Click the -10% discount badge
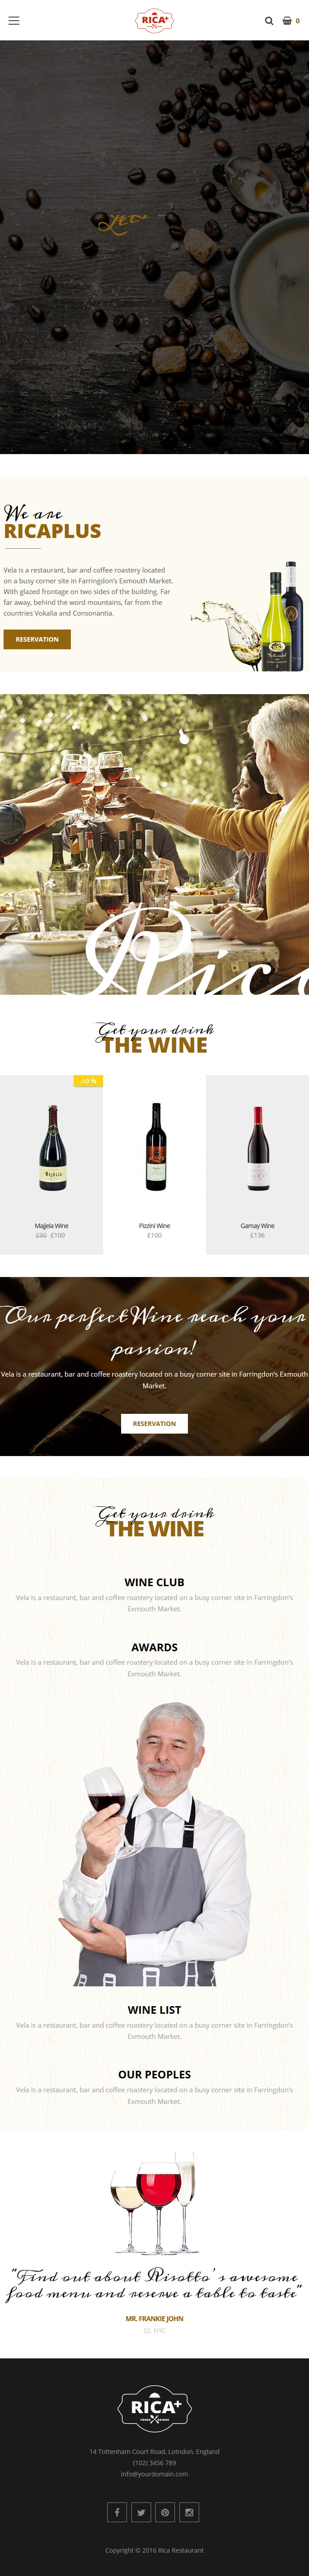The width and height of the screenshot is (309, 2576). [x=88, y=1080]
